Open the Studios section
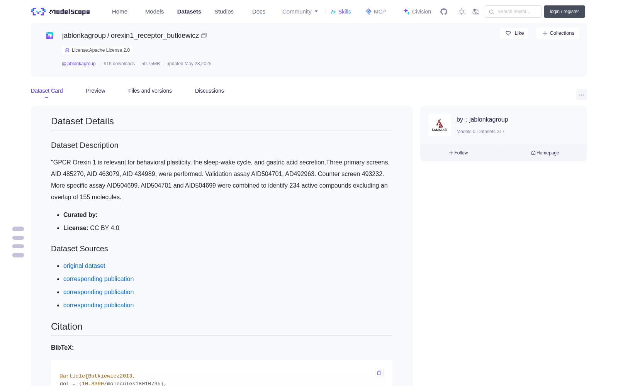This screenshot has width=618, height=386. [x=224, y=12]
